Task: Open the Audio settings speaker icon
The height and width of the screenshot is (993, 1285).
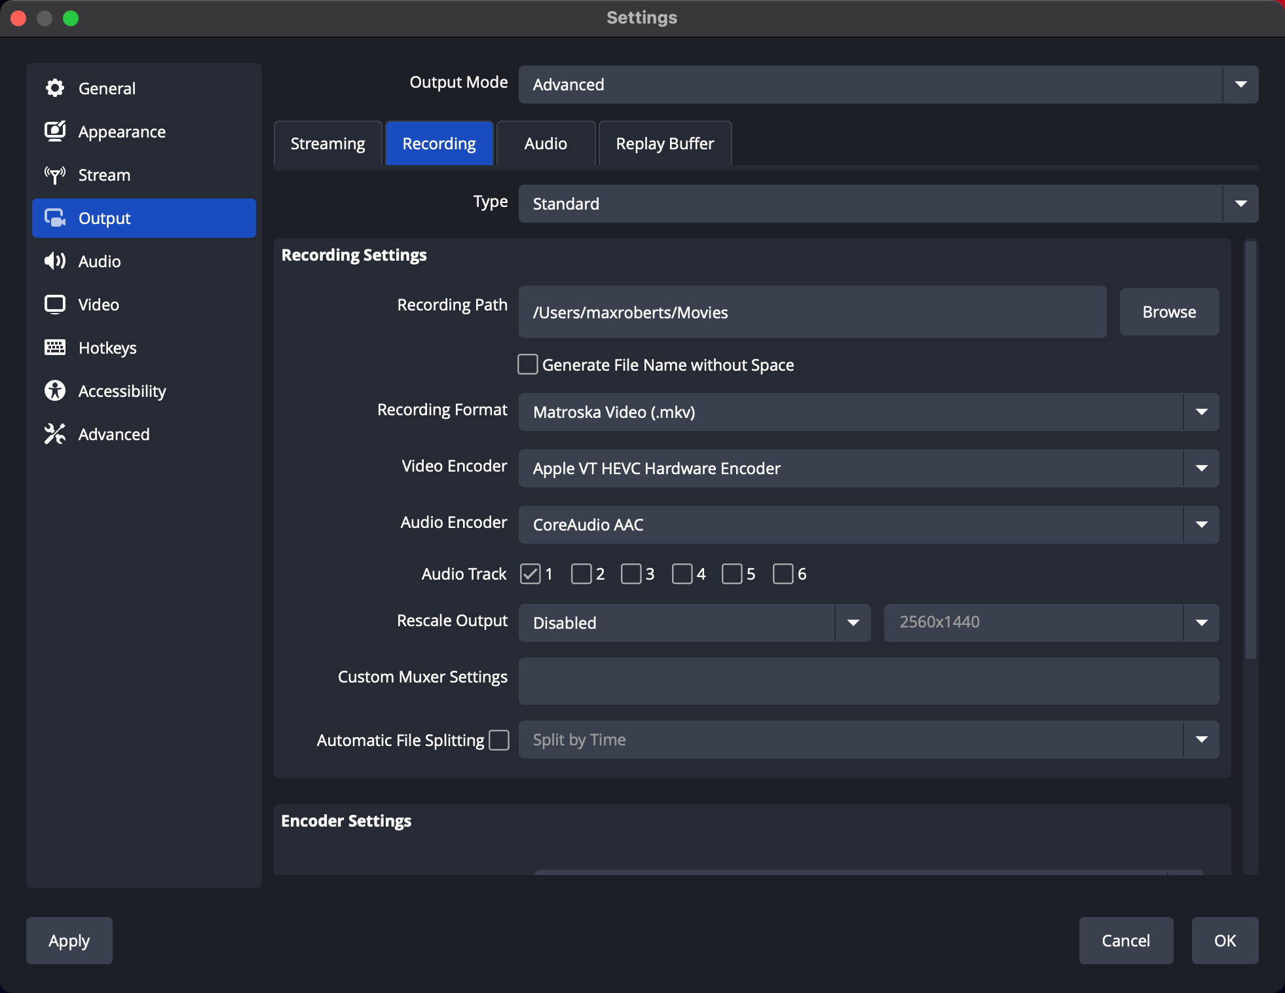Action: click(56, 261)
